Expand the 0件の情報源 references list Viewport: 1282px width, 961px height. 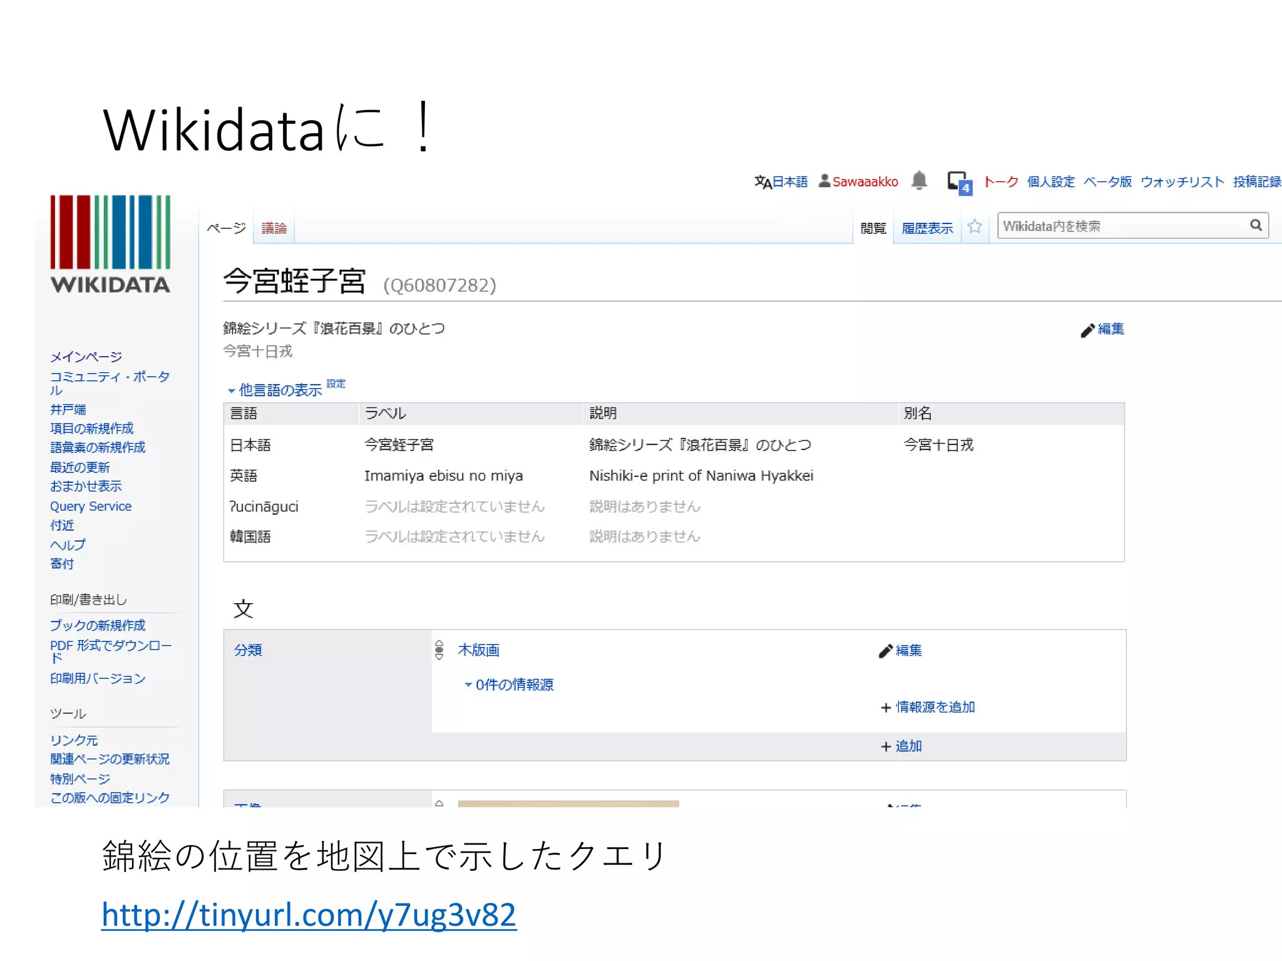tap(509, 684)
